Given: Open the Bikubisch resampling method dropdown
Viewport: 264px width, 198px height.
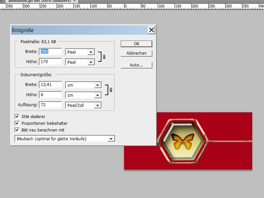Looking at the screenshot, I should pos(111,139).
